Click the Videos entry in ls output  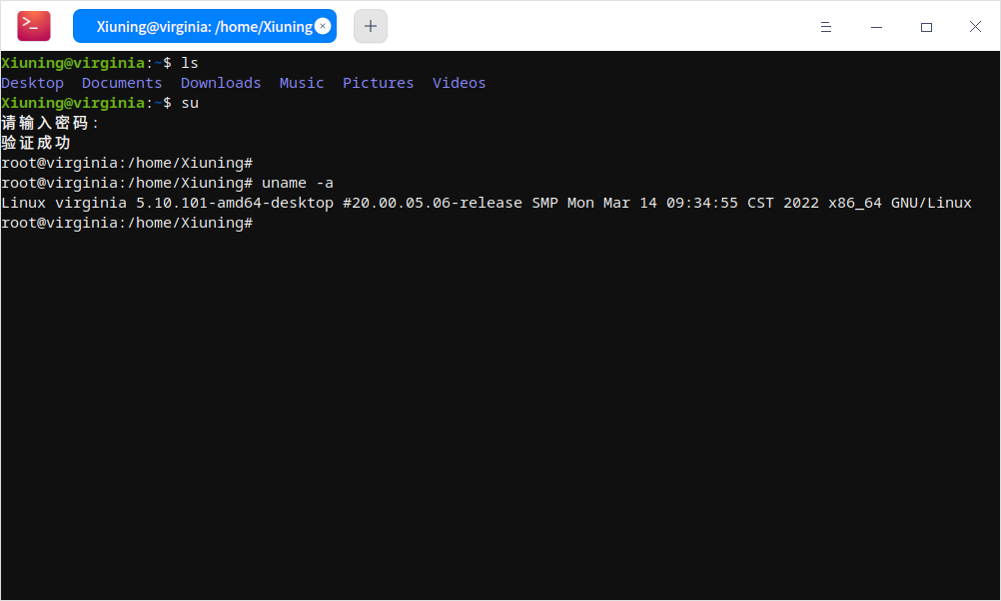[x=459, y=83]
